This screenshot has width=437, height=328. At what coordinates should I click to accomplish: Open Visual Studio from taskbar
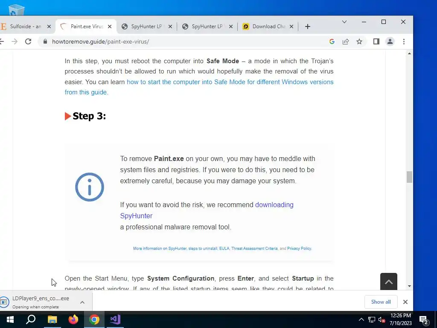(115, 319)
